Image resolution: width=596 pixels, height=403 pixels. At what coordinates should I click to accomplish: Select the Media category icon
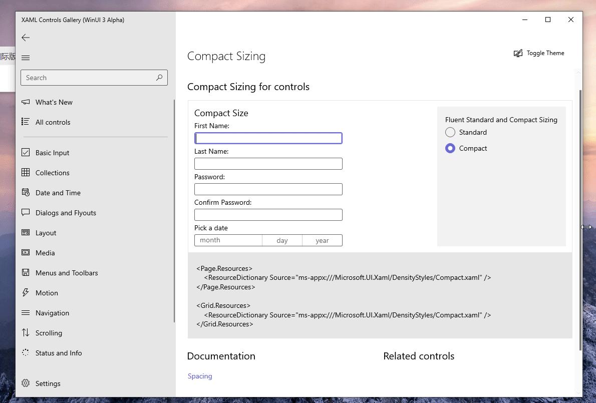coord(26,253)
